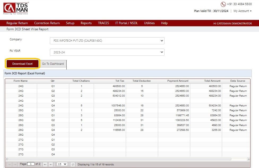259x168 pixels.
Task: Open the TRACES menu
Action: click(x=103, y=23)
